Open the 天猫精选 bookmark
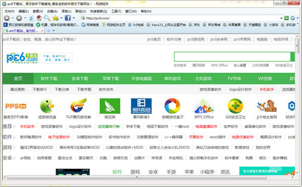This screenshot has height=187, width=302. pos(252,25)
